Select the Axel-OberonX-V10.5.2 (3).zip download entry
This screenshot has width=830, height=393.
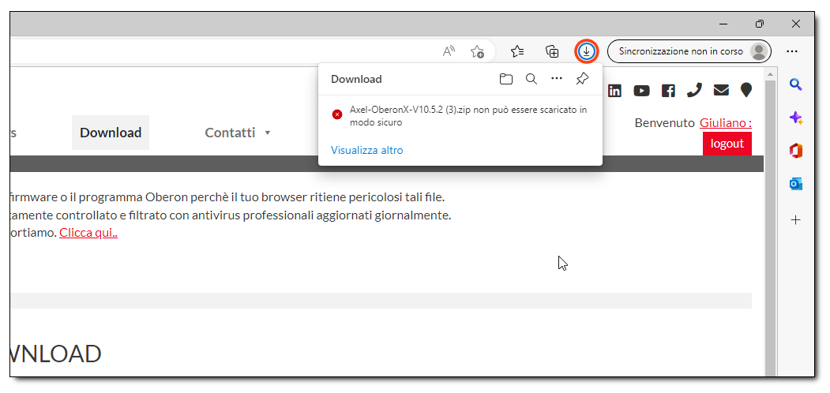click(460, 116)
